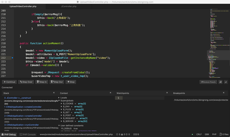Viewport: 230px width, 137px height.
Task: Collapse the Superglobals section
Action: coord(59,101)
